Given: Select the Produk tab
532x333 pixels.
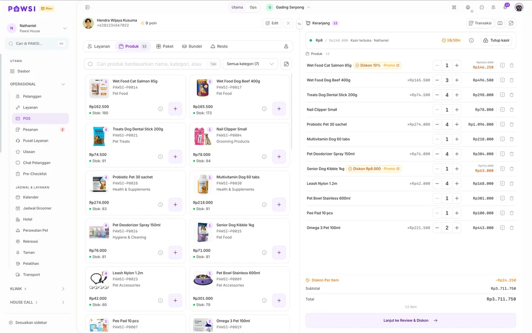Looking at the screenshot, I should pyautogui.click(x=132, y=46).
